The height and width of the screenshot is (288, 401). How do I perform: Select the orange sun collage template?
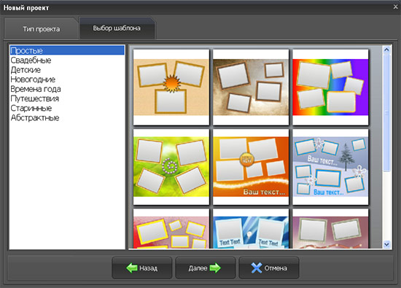pyautogui.click(x=171, y=87)
